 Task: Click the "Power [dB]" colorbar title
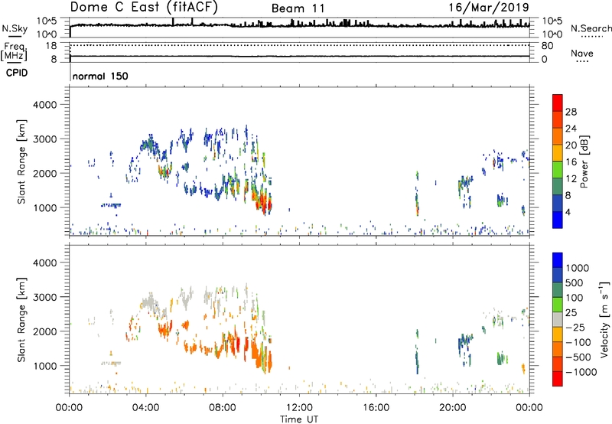584,161
